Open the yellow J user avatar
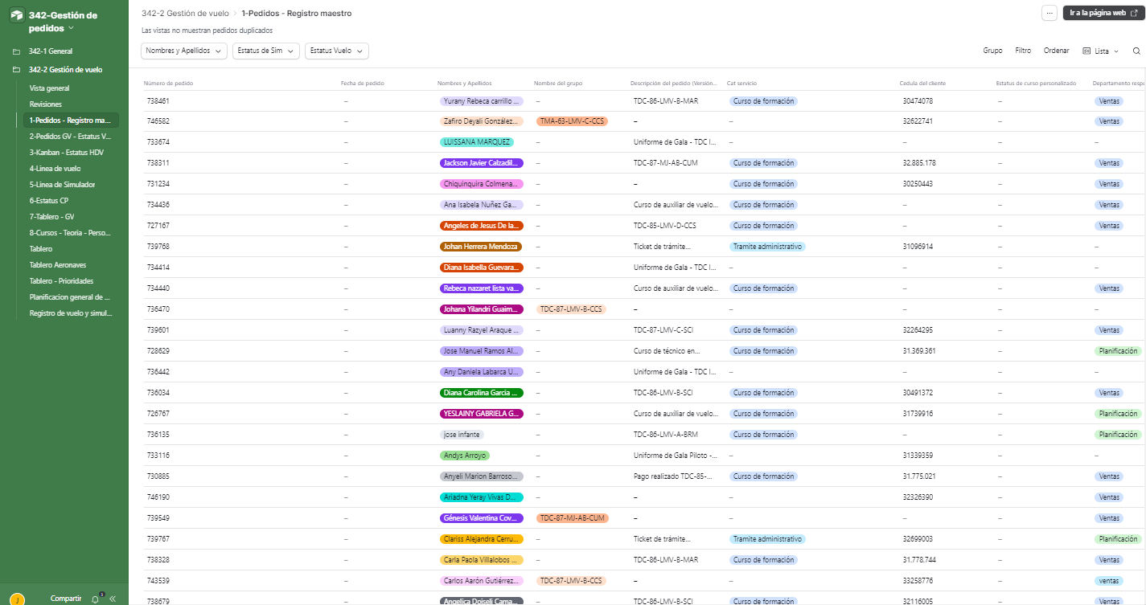The width and height of the screenshot is (1146, 605). pos(18,599)
